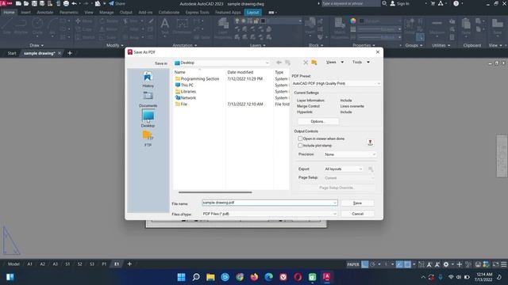The height and width of the screenshot is (285, 508).
Task: Select Libraries in file list
Action: (185, 92)
